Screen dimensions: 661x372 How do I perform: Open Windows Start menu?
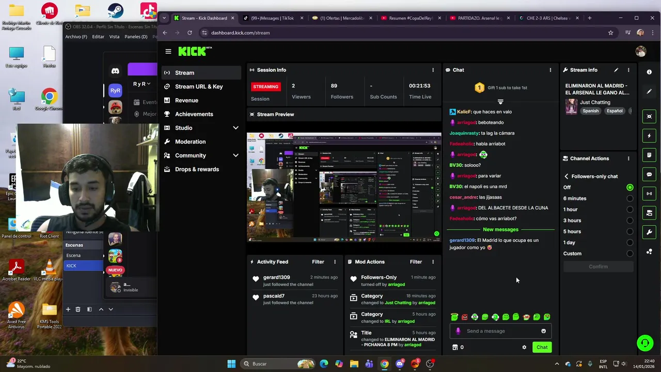231,364
